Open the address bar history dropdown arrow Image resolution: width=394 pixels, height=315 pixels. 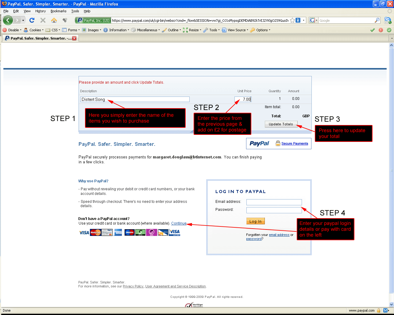tap(304, 21)
